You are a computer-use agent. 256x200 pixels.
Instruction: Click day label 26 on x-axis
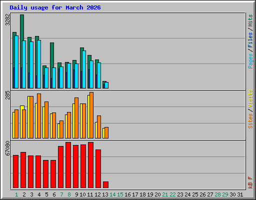(x=202, y=194)
